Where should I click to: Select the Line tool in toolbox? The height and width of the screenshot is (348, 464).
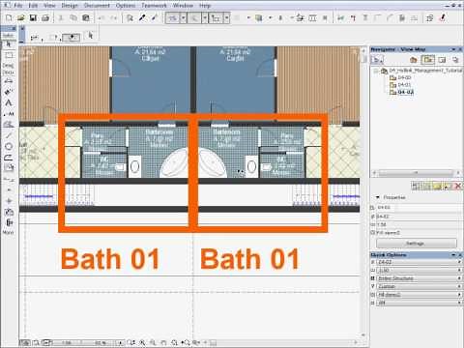9,135
